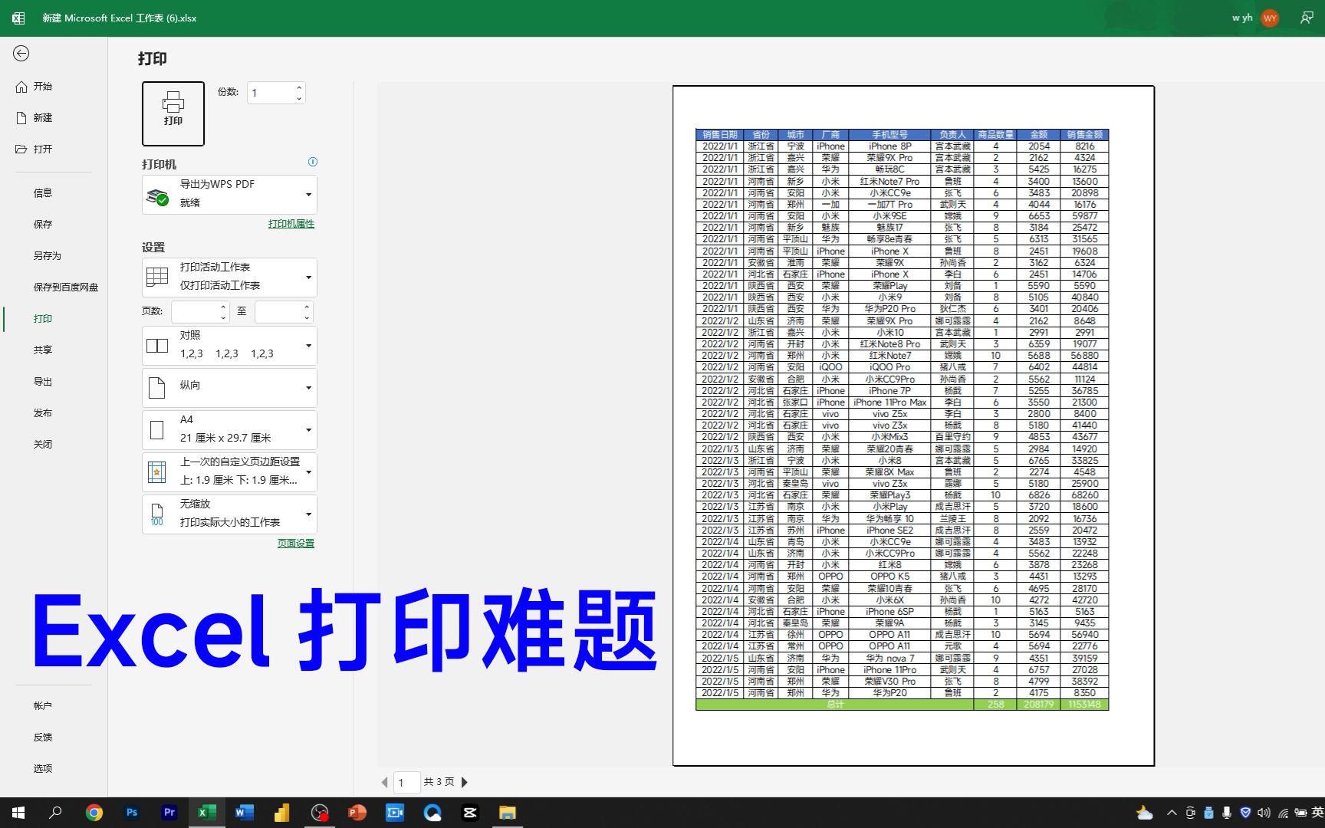1325x828 pixels.
Task: Switch to 共享 in the sidebar
Action: pos(43,350)
